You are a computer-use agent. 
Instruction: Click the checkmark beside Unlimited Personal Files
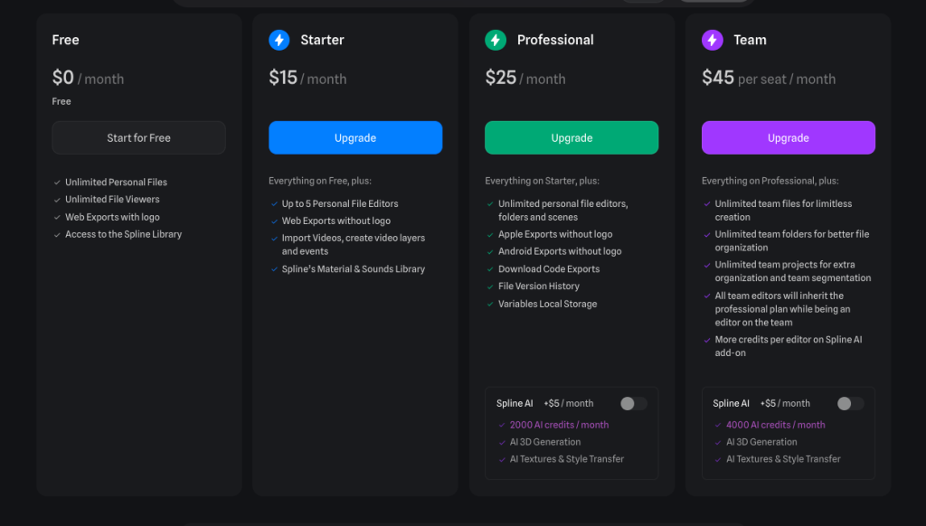pyautogui.click(x=57, y=183)
